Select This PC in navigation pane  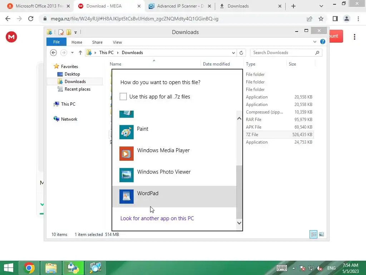(x=68, y=104)
